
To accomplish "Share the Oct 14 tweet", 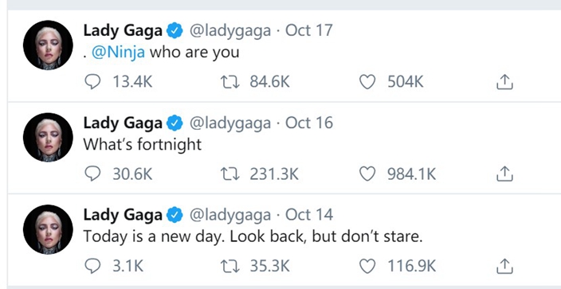I will [504, 266].
